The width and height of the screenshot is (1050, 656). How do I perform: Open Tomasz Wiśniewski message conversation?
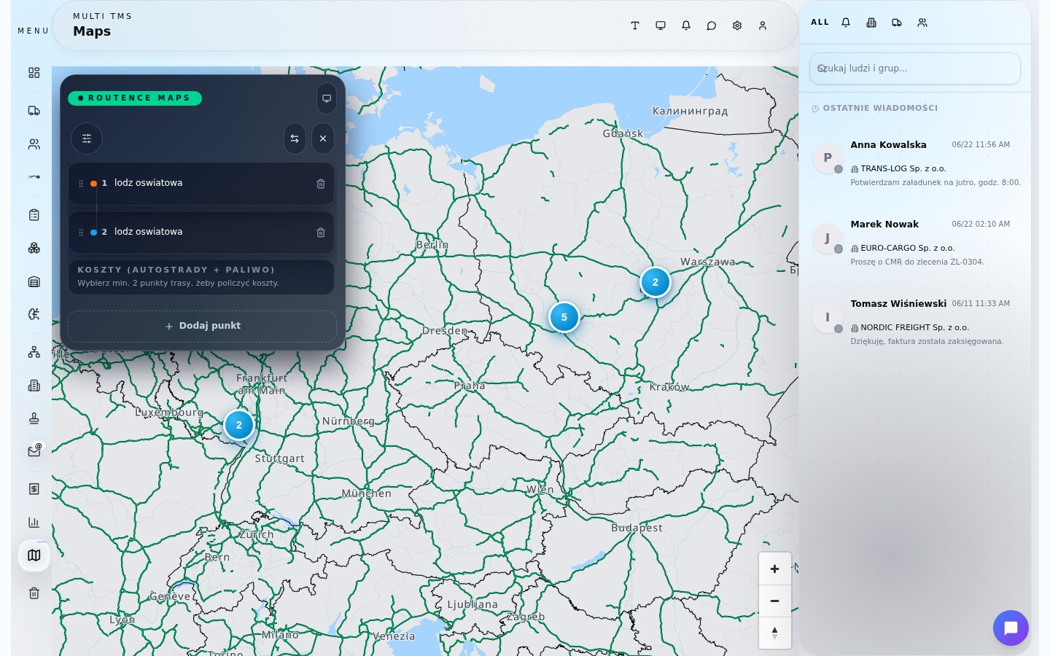(x=916, y=322)
